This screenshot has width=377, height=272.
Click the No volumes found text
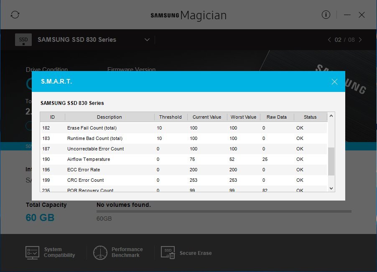point(124,205)
